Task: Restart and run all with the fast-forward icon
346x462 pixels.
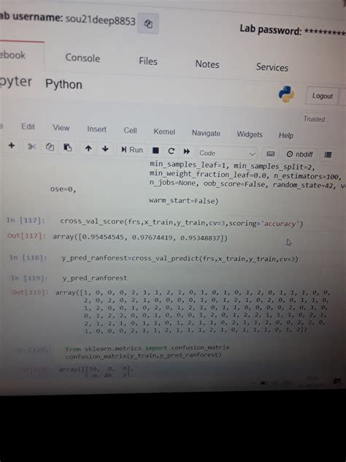Action: click(187, 152)
